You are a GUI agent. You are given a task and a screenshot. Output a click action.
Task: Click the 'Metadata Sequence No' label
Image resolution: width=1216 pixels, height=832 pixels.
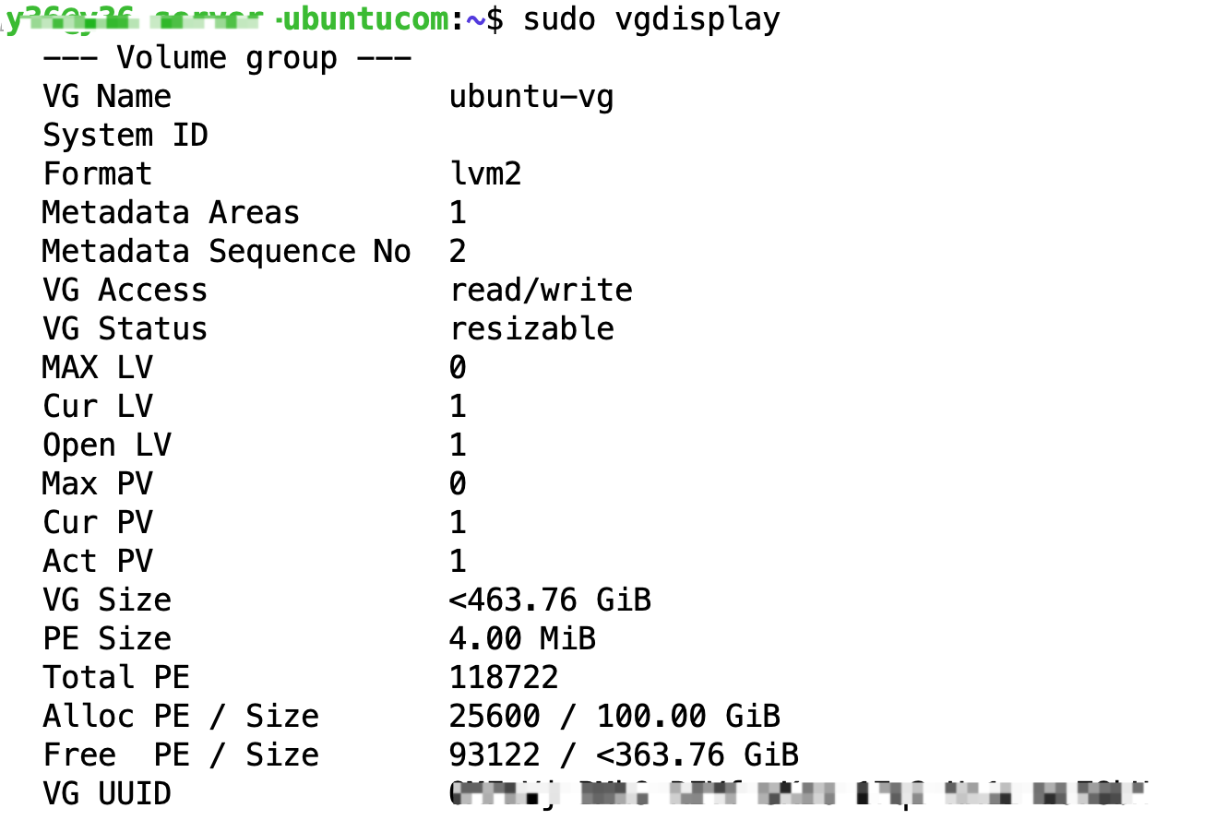(227, 252)
